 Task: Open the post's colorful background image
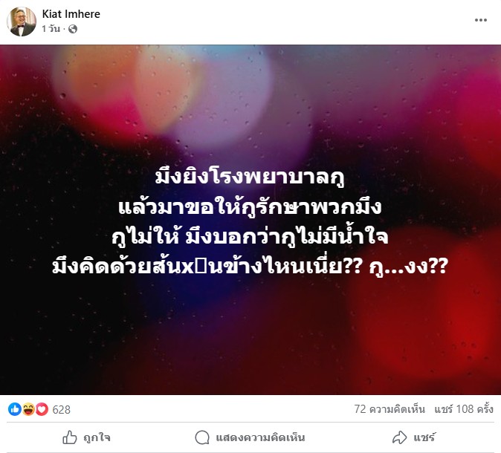click(250, 220)
